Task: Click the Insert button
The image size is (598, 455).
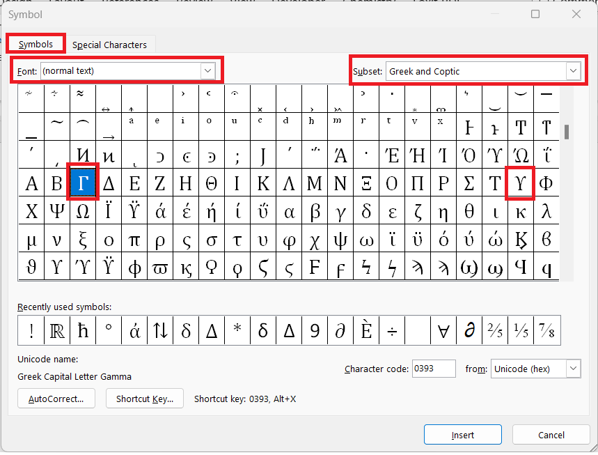Action: point(463,435)
